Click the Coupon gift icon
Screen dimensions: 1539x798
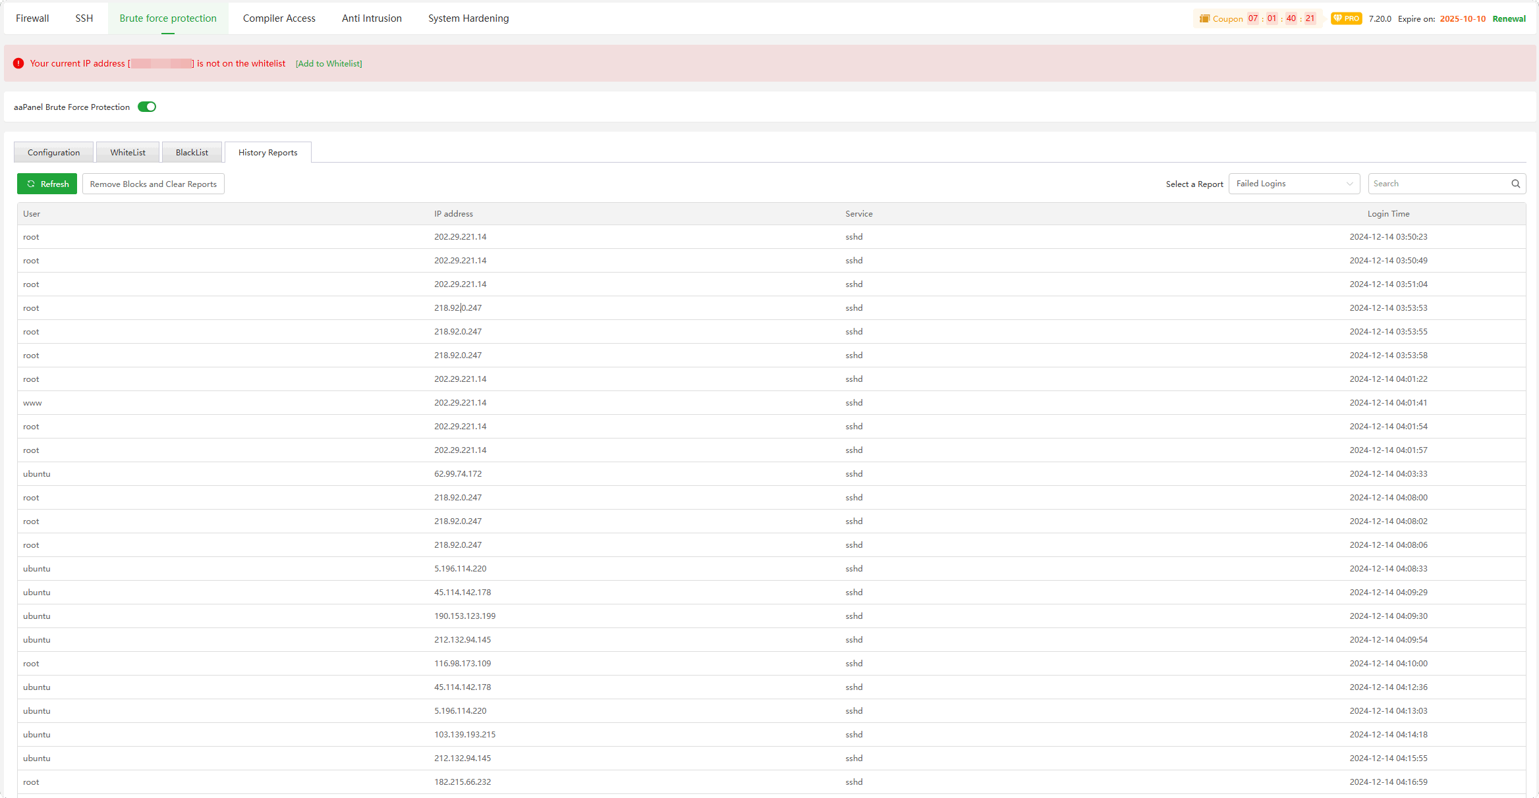point(1204,18)
